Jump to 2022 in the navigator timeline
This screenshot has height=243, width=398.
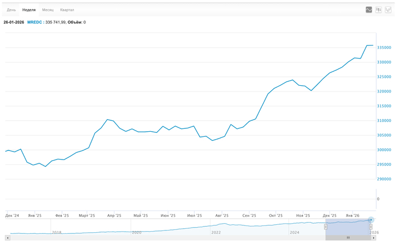[x=215, y=232]
